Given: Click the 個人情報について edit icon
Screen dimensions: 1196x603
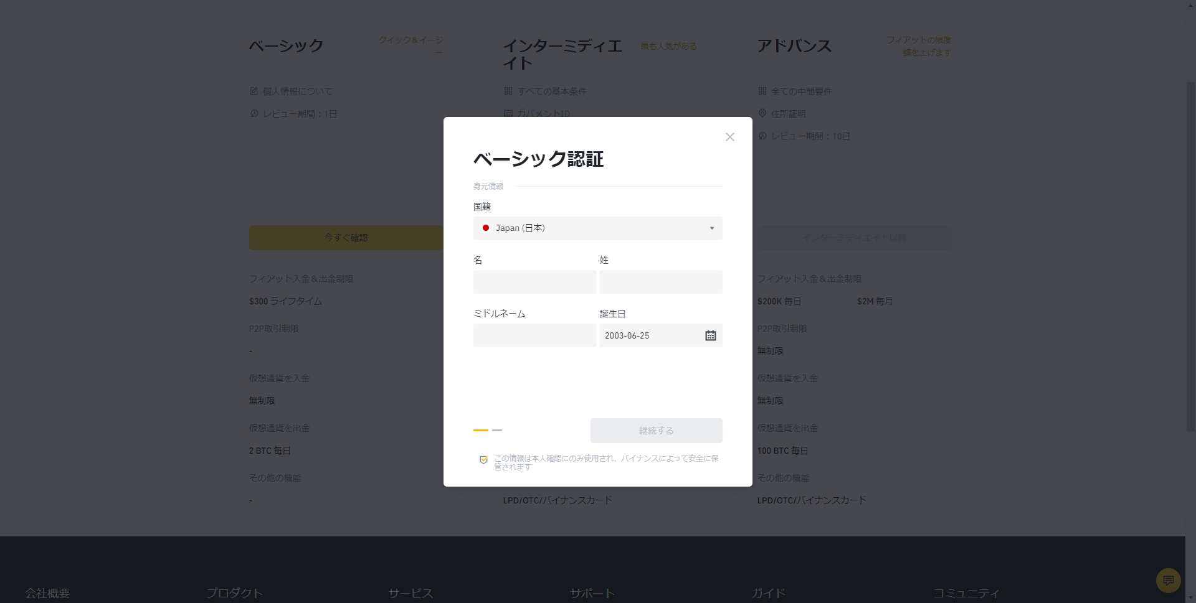Looking at the screenshot, I should click(x=254, y=91).
